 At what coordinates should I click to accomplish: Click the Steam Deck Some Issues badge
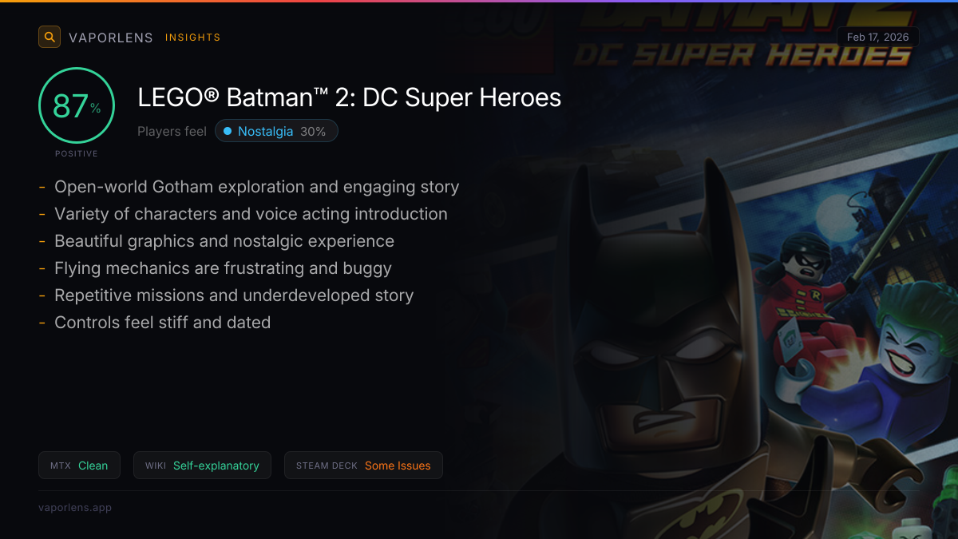coord(363,466)
